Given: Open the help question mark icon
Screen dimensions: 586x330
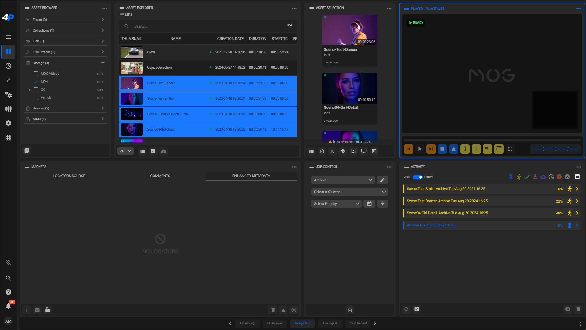Looking at the screenshot, I should tap(8, 292).
